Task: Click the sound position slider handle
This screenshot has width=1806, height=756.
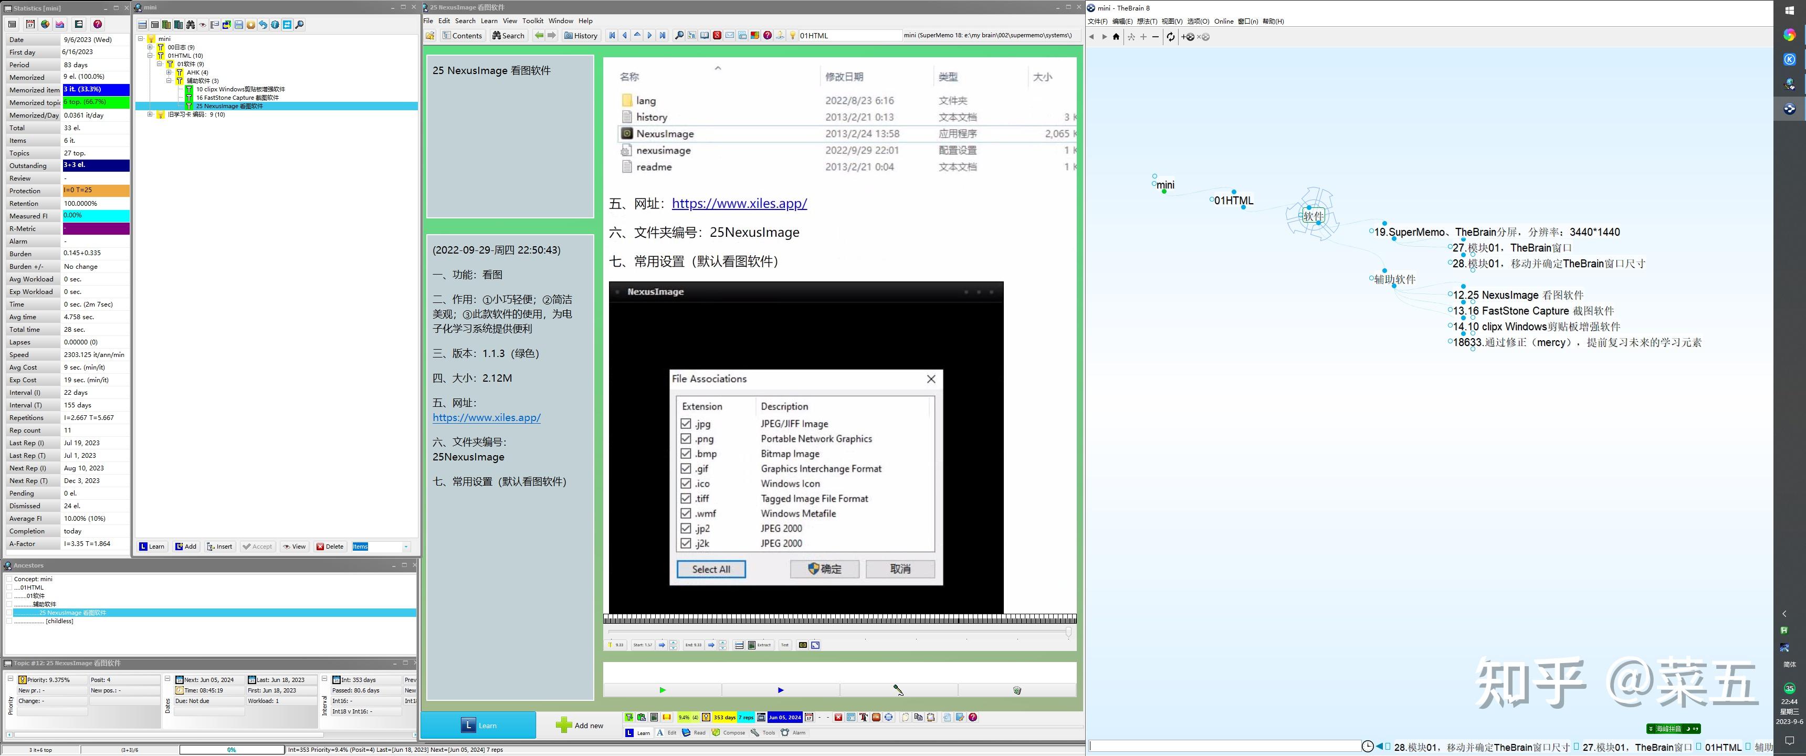Action: [1068, 632]
